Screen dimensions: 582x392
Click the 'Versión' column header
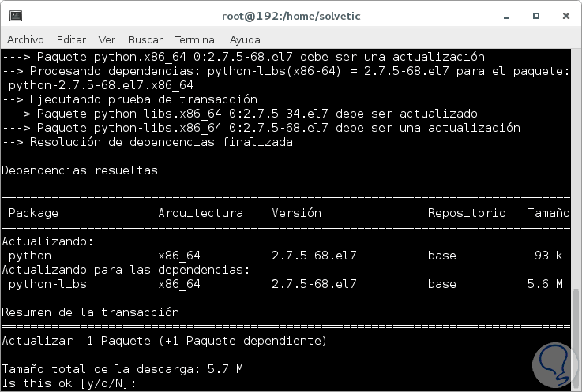(296, 213)
